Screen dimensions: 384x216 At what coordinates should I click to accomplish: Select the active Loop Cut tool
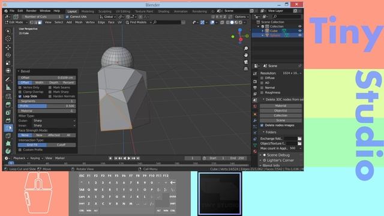click(8, 128)
